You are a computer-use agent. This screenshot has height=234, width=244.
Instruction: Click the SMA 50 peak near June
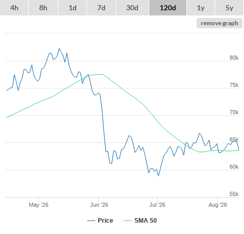click(101, 74)
